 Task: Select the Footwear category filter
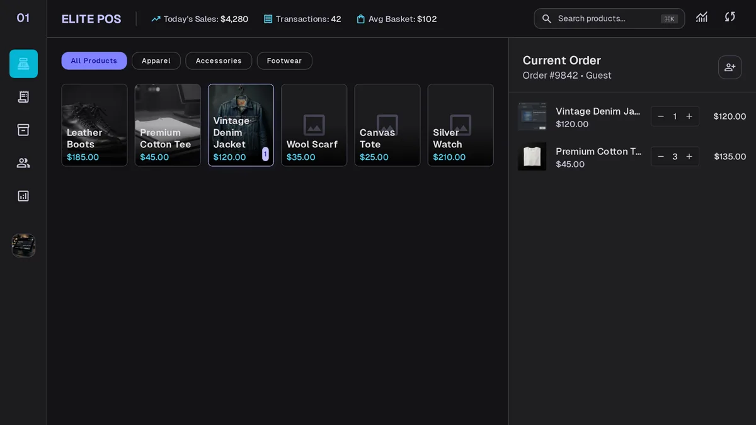[284, 61]
